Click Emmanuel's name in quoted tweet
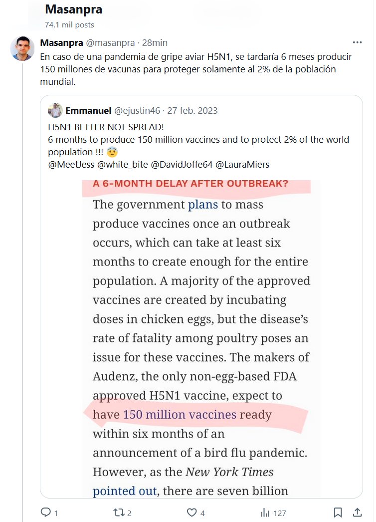Screen dimensions: 376x522 coord(88,110)
